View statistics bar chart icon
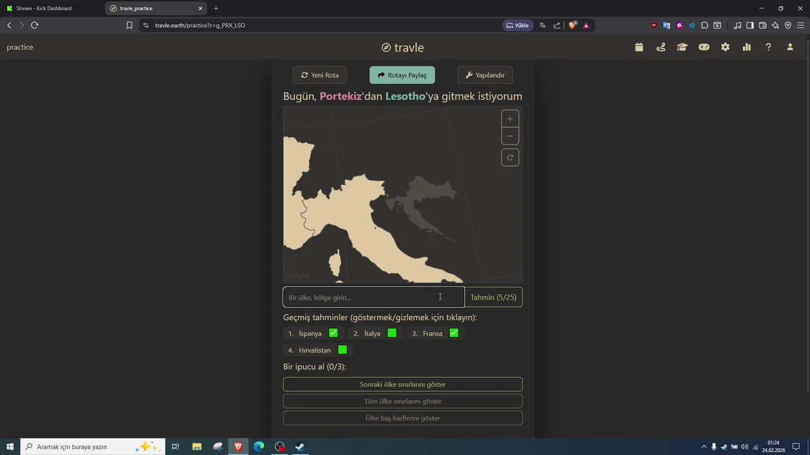 click(x=747, y=47)
